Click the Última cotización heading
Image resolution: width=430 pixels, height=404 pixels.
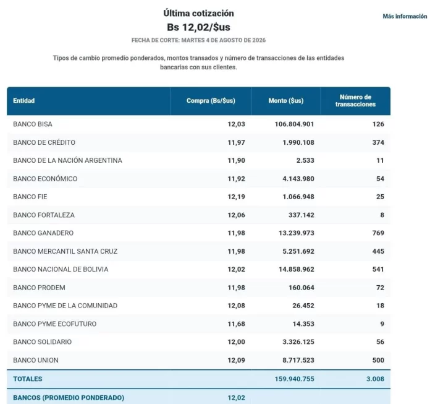tap(198, 13)
